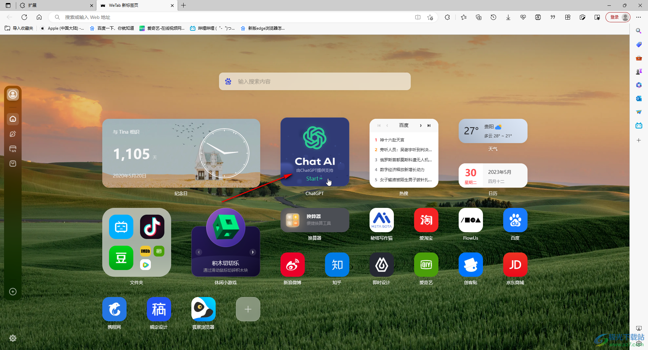This screenshot has width=648, height=350.
Task: Open bookmark 新版edge浏览器
Action: point(263,28)
